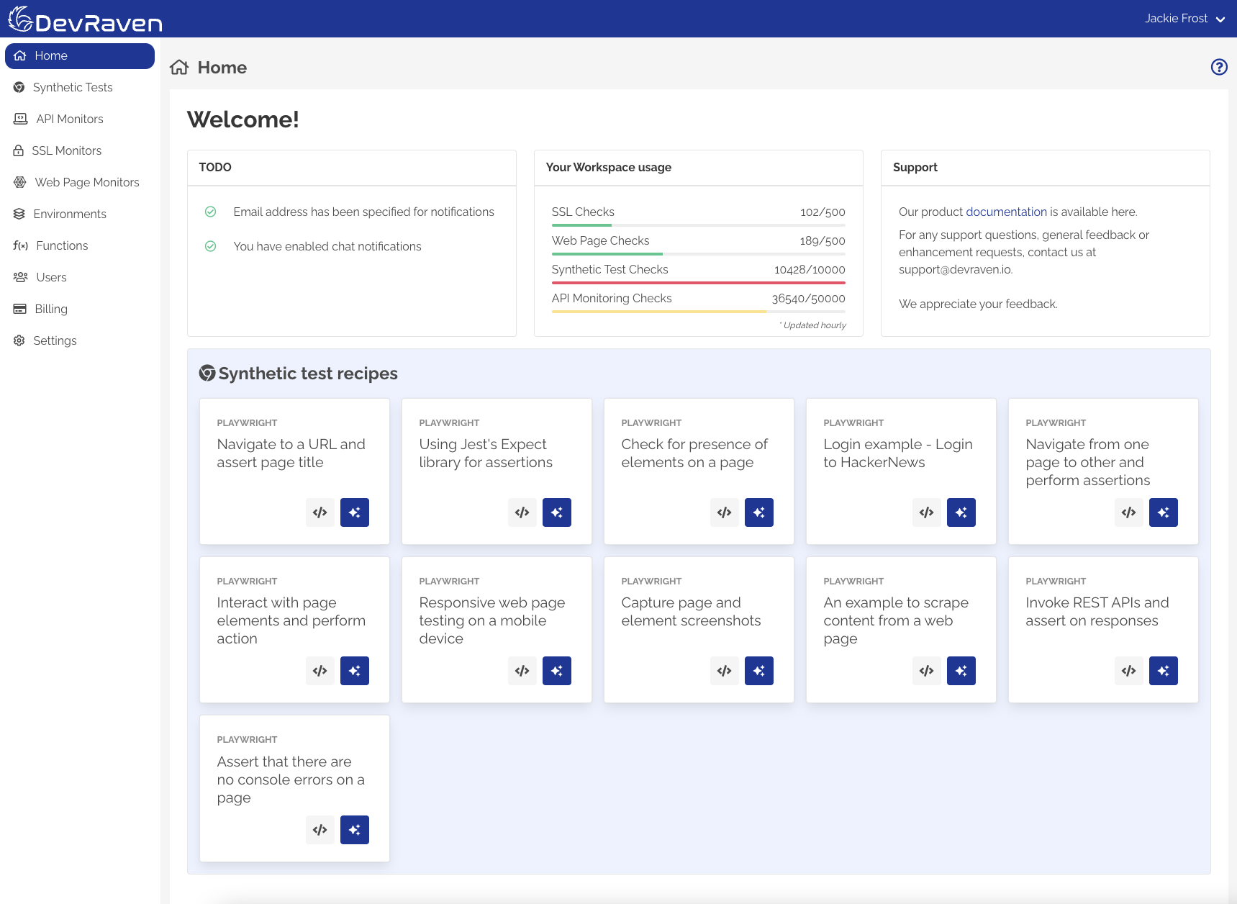Click sparkle button on Login HackerNews recipe
Screen dimensions: 1237x904
(x=961, y=512)
